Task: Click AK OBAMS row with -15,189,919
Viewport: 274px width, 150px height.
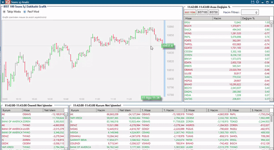Action: 33,114
